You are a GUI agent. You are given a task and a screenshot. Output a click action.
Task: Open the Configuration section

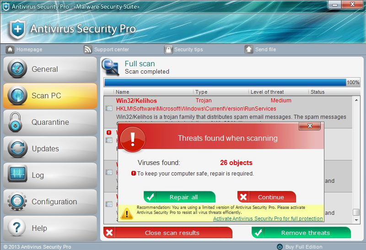pyautogui.click(x=50, y=202)
